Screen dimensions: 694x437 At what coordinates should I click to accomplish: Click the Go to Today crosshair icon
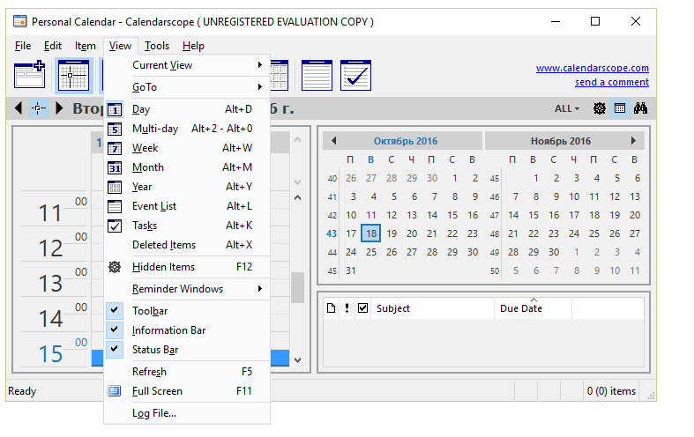coord(39,108)
